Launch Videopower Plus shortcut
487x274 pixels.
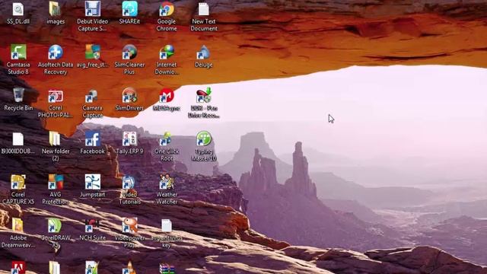[x=129, y=225]
